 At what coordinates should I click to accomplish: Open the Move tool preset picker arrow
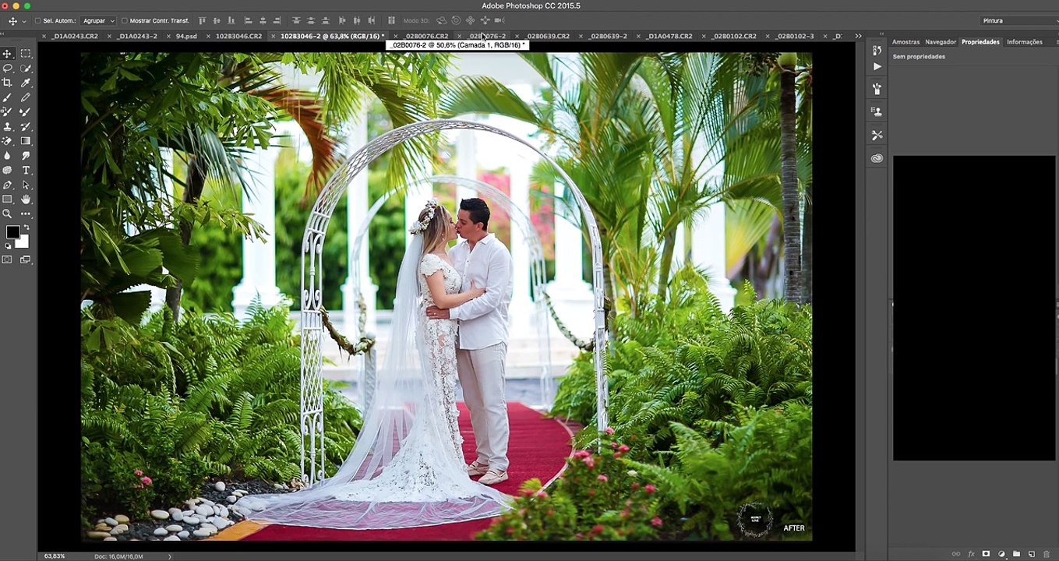[x=24, y=21]
